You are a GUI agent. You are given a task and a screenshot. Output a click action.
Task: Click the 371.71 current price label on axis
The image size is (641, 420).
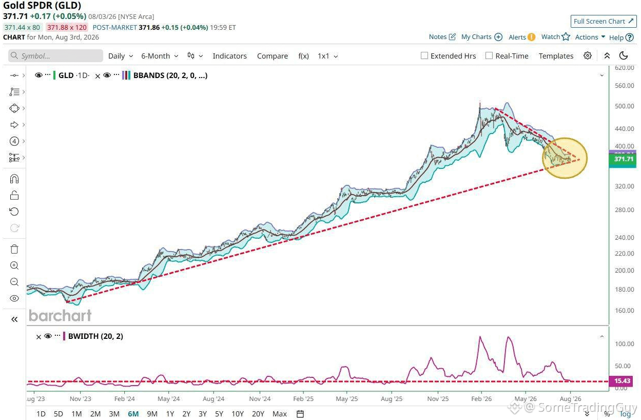[x=623, y=159]
